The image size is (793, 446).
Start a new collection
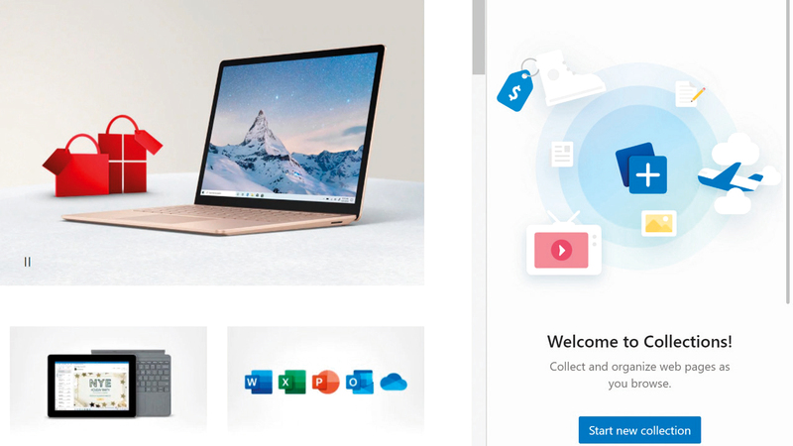pos(639,430)
